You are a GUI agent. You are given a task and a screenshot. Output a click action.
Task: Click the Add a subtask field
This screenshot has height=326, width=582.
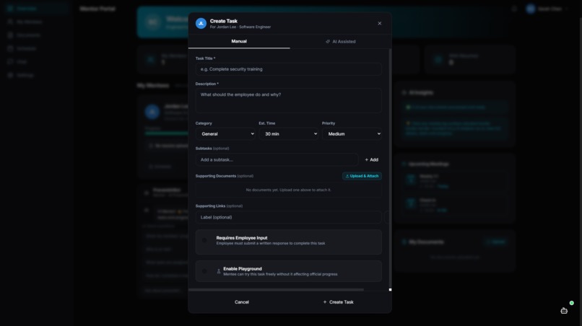pos(277,160)
